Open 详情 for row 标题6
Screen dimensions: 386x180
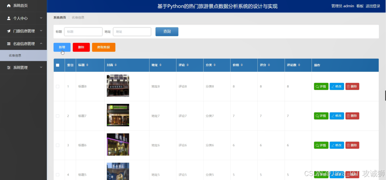pyautogui.click(x=321, y=145)
